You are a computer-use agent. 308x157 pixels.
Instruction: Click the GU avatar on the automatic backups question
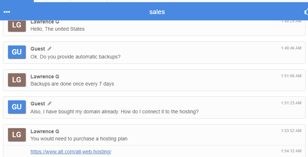coord(17,52)
